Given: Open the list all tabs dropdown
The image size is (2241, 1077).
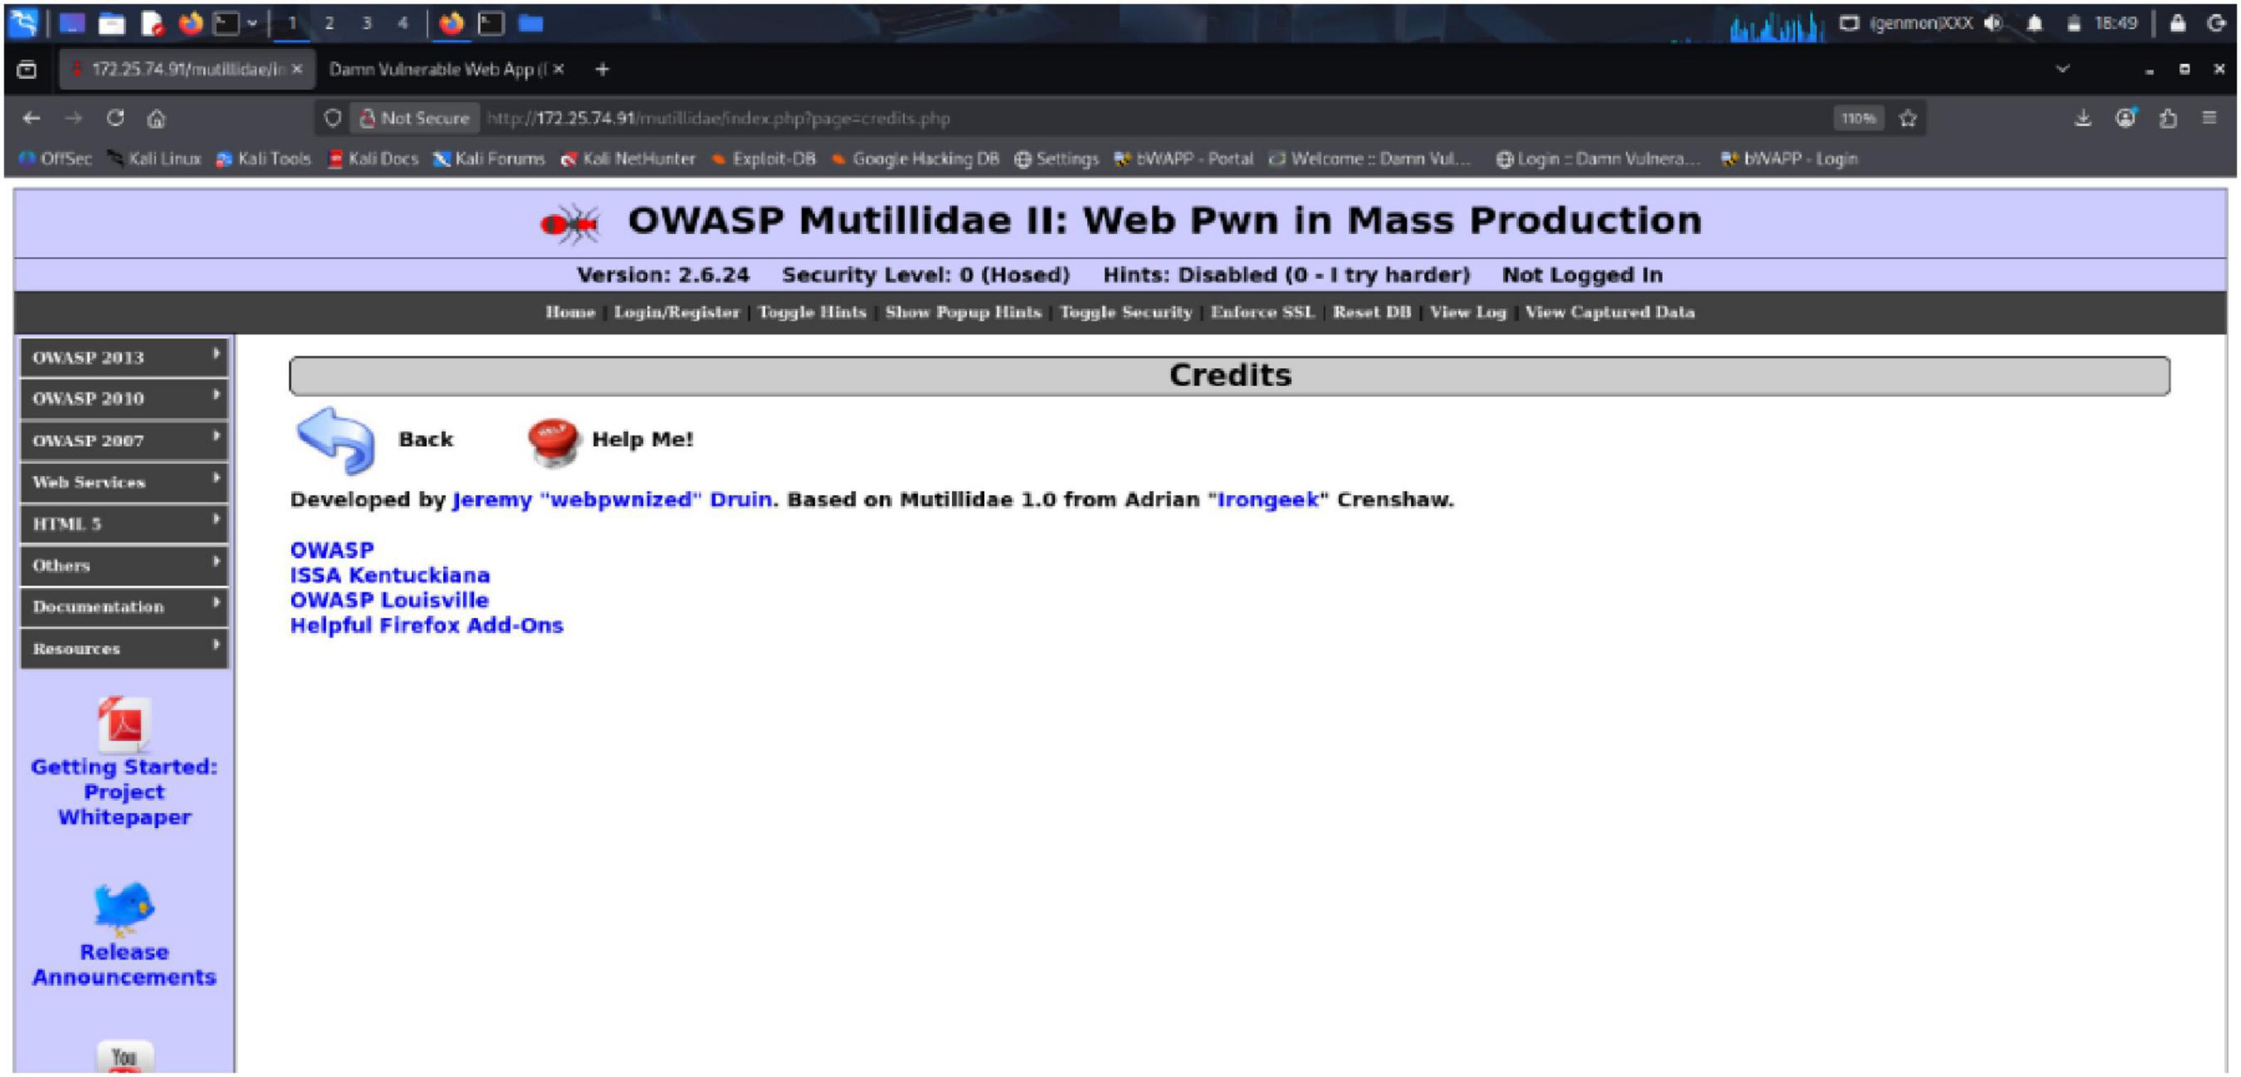Looking at the screenshot, I should 2062,69.
